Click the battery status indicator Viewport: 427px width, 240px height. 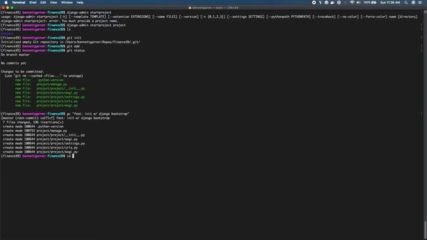pyautogui.click(x=370, y=3)
